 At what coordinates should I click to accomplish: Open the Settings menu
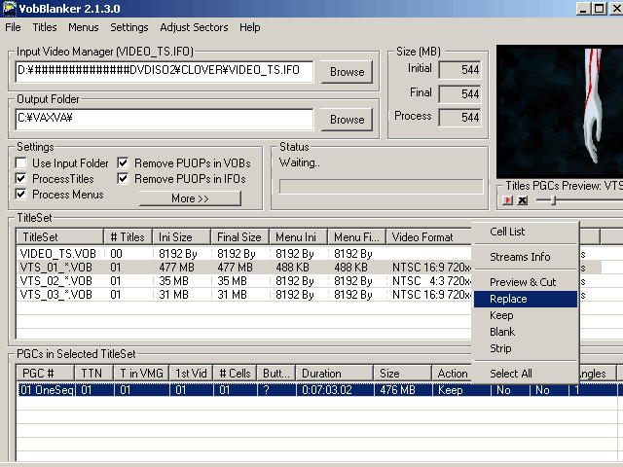pyautogui.click(x=129, y=27)
